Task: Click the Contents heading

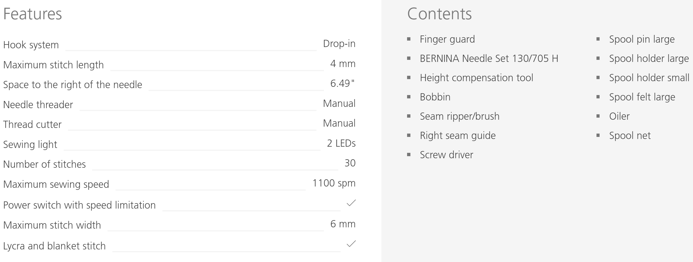Action: pos(439,14)
